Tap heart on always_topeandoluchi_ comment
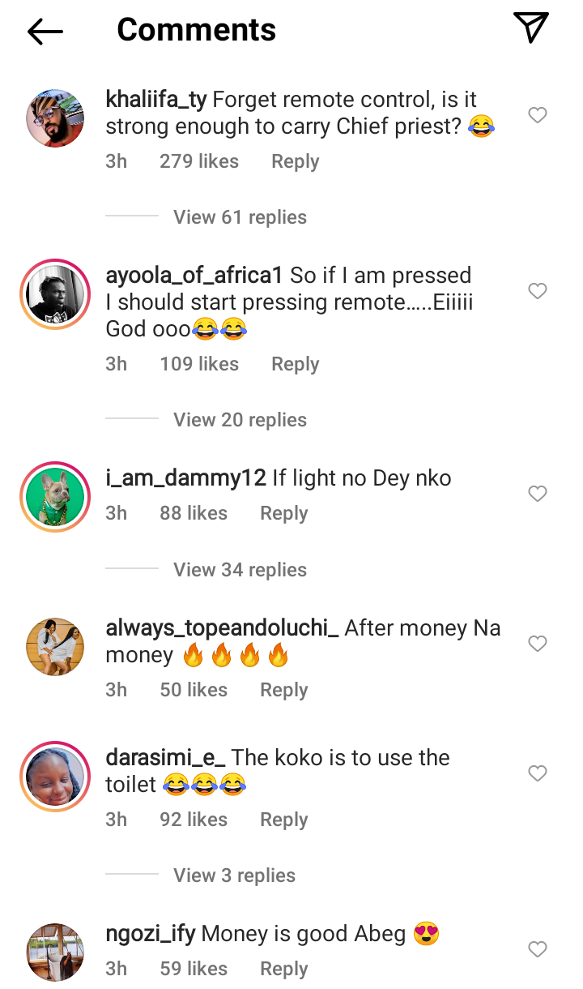 pos(538,644)
